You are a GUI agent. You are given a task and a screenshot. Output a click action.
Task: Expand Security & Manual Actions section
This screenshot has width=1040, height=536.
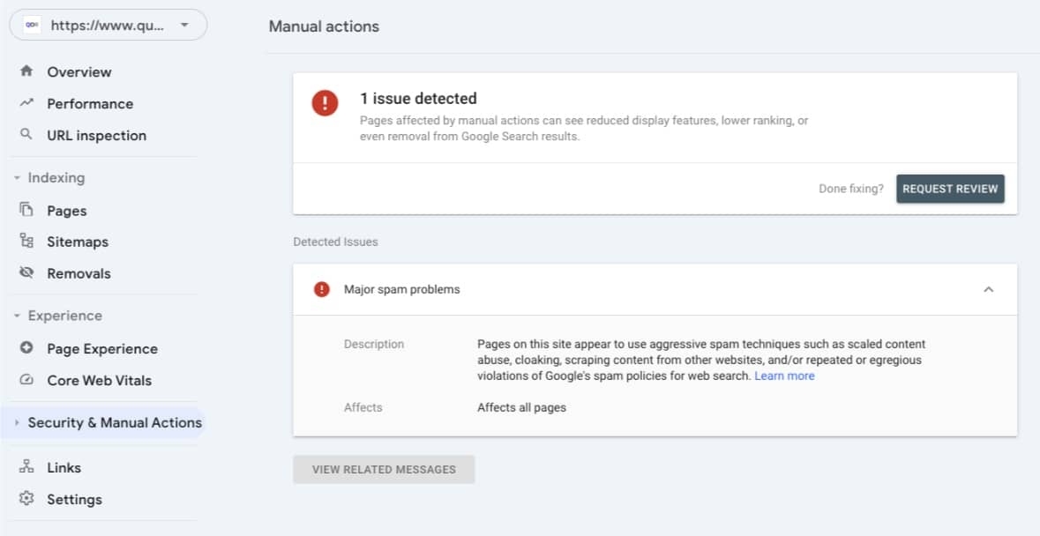pos(18,422)
